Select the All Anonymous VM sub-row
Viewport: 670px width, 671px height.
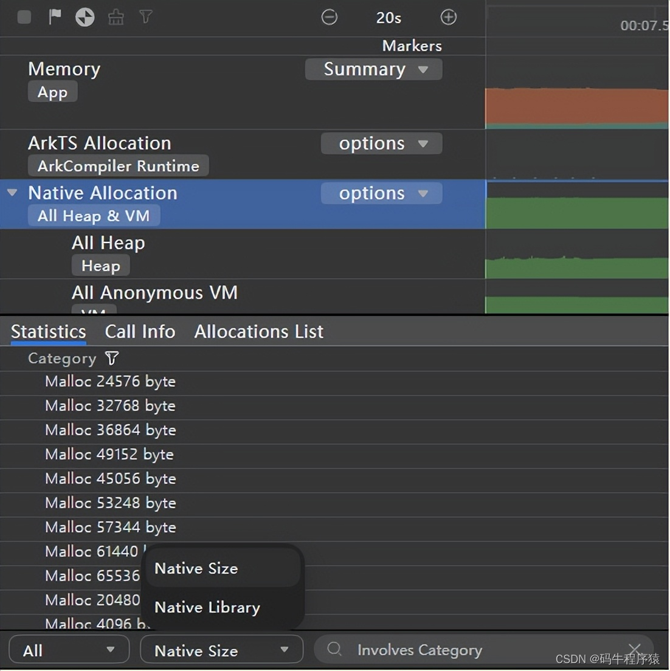[x=243, y=297]
